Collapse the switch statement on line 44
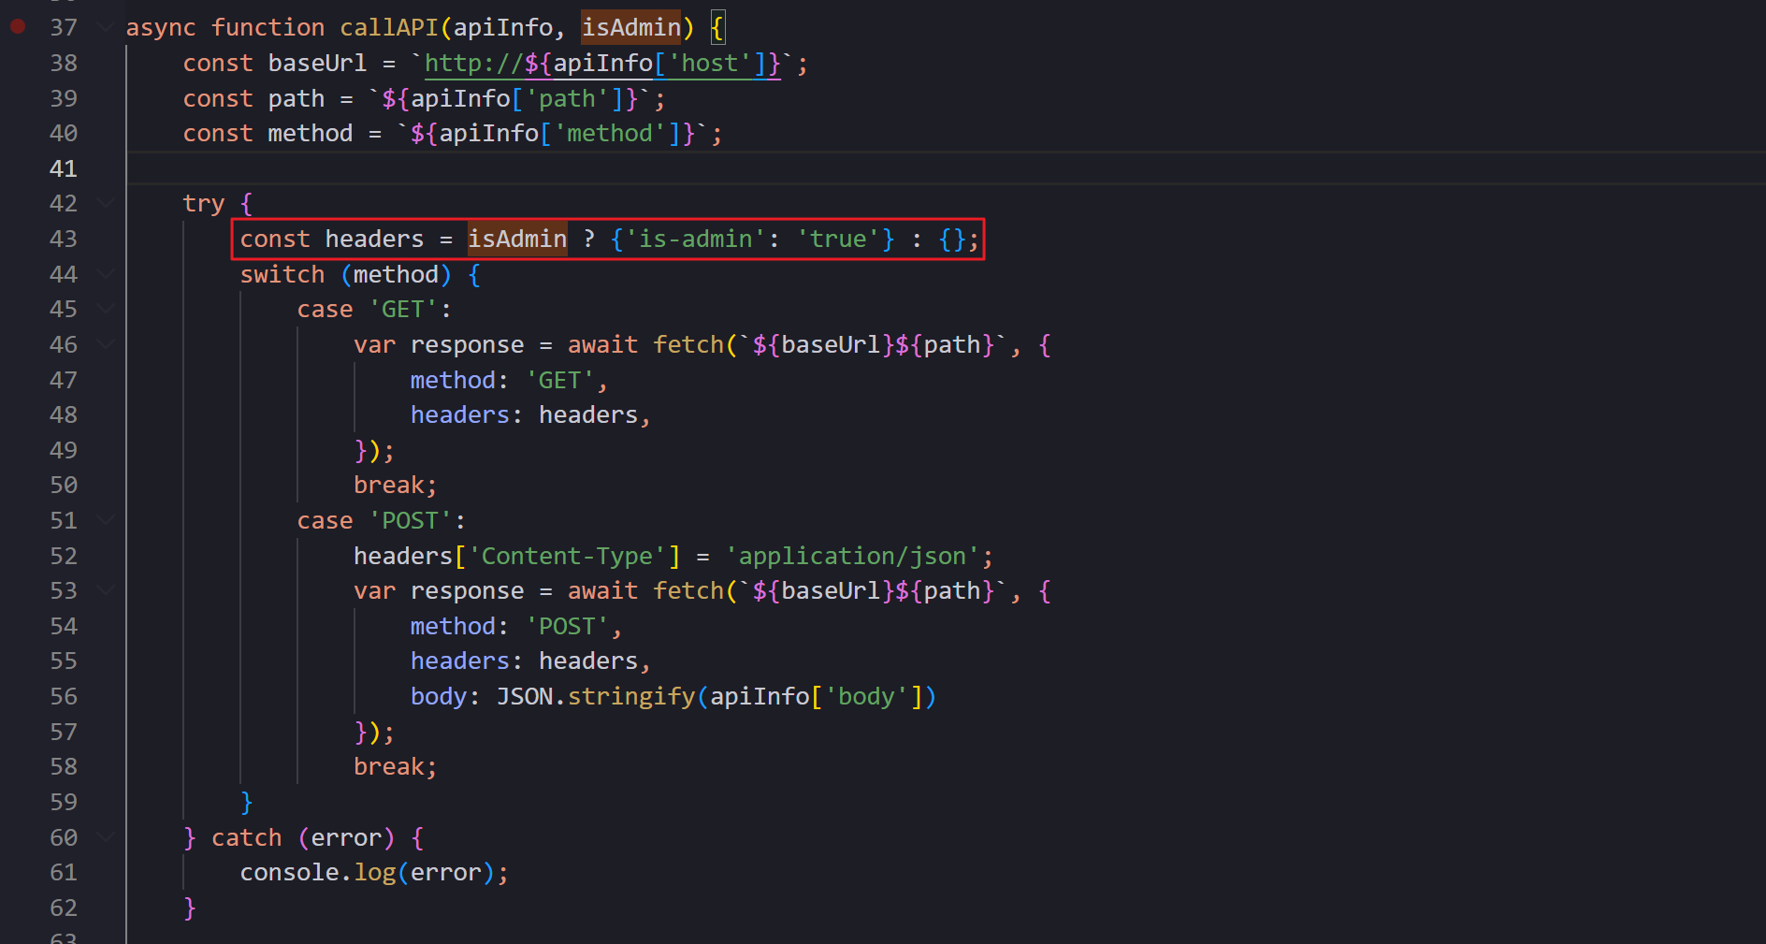The width and height of the screenshot is (1766, 944). [x=107, y=274]
